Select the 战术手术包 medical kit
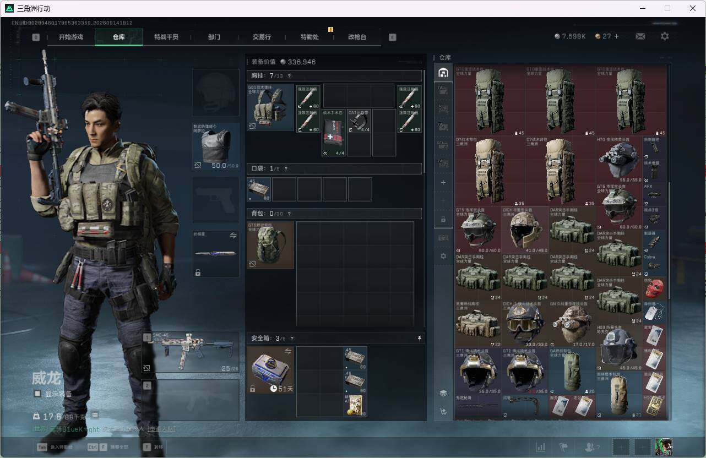 [334, 133]
